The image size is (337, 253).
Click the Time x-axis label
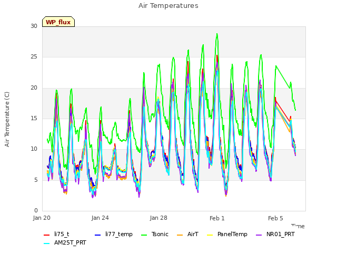[298, 226]
